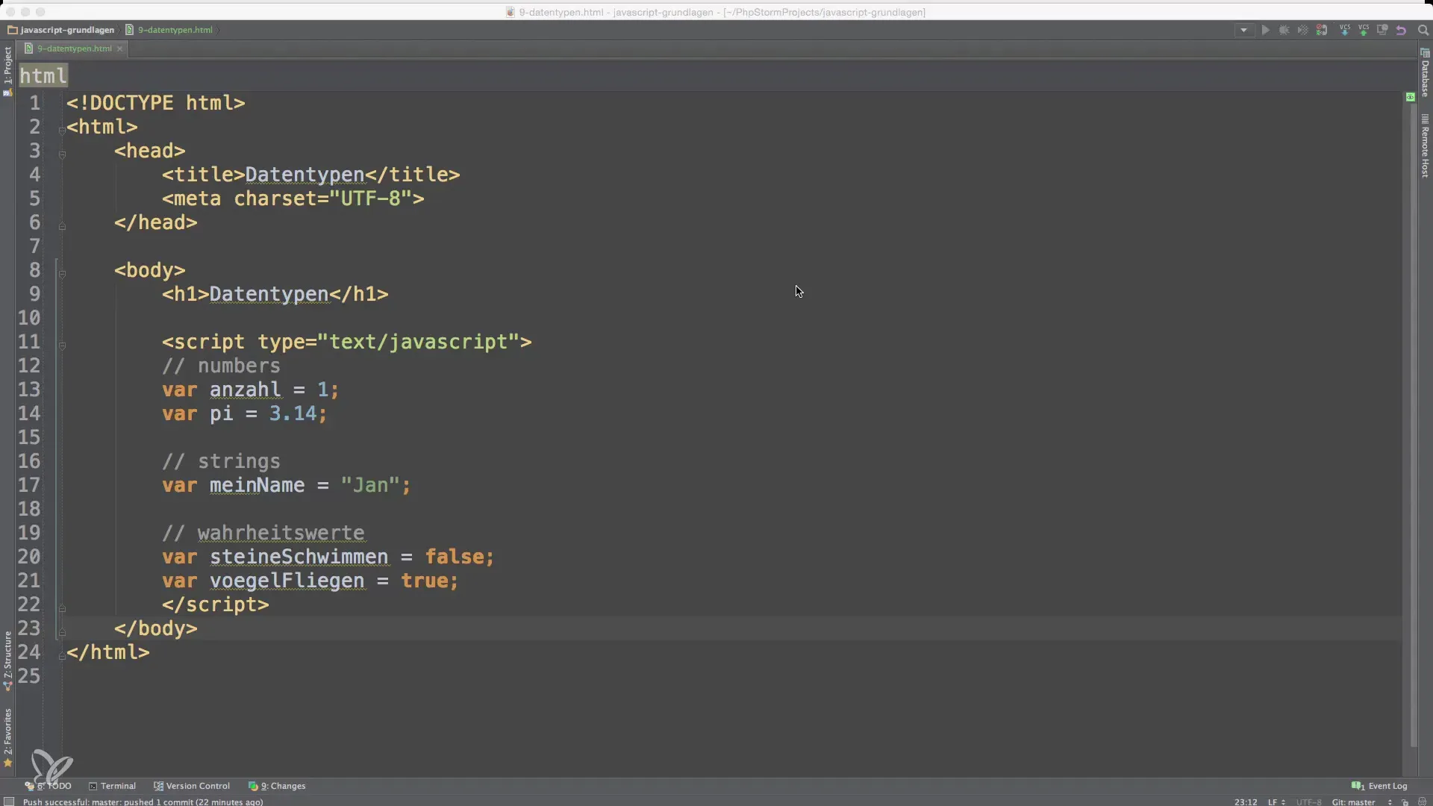Click VCS update project icon

pos(1345,31)
